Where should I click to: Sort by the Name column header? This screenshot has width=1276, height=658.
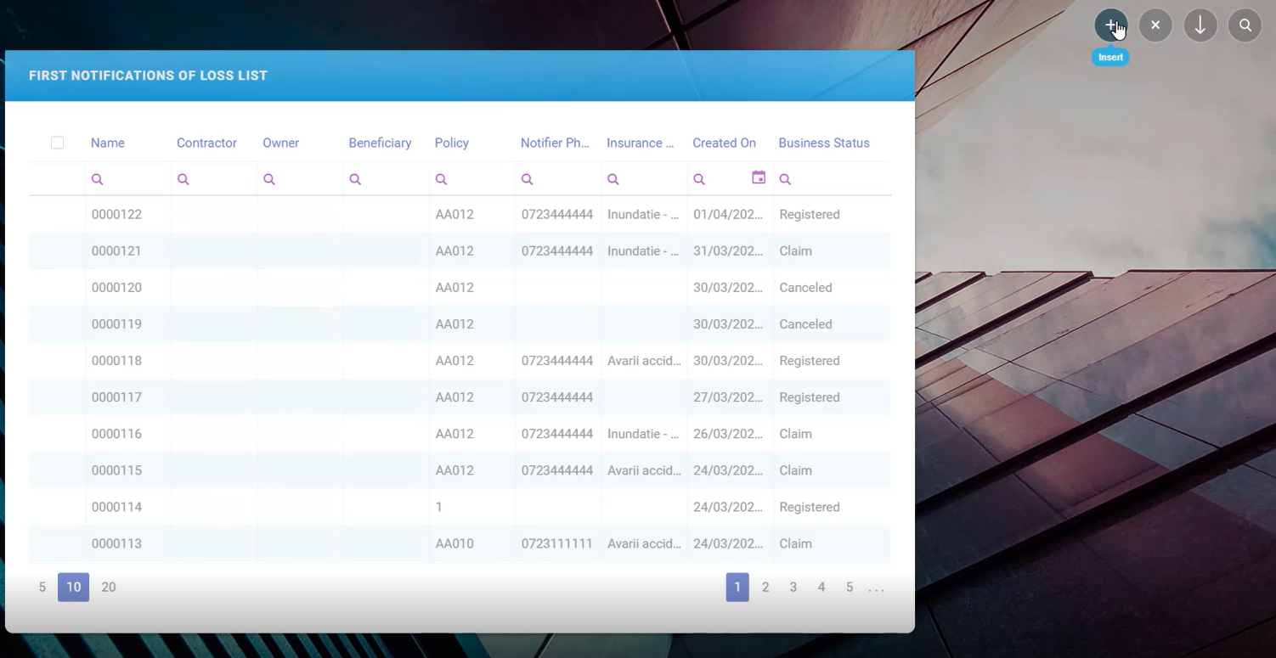point(108,143)
